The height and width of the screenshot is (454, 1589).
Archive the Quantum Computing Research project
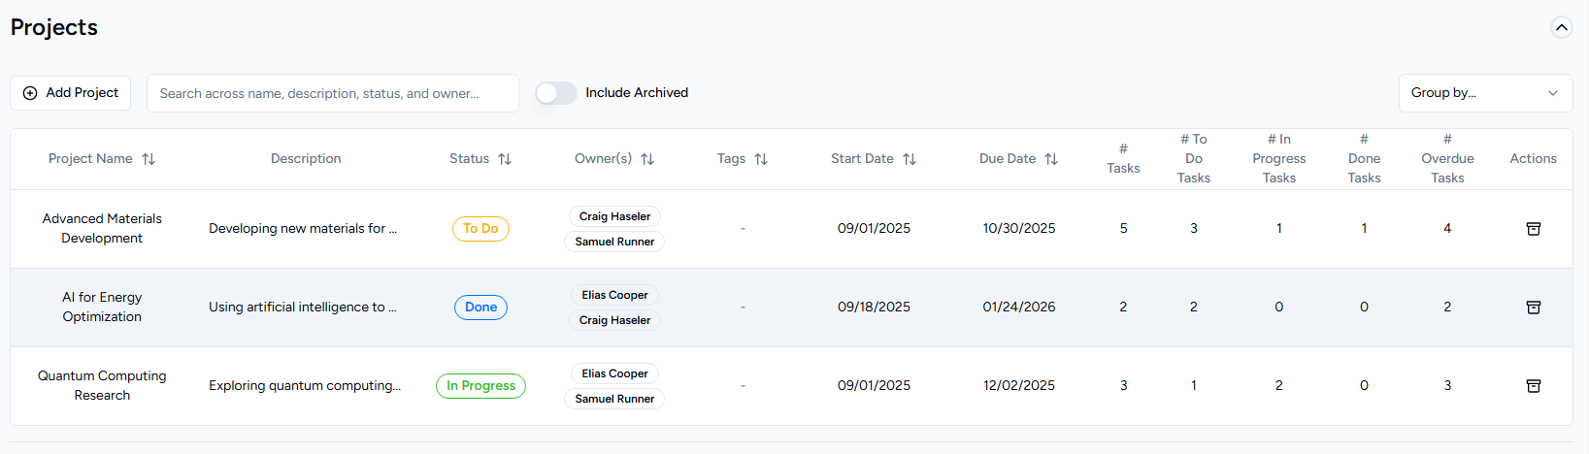point(1533,386)
